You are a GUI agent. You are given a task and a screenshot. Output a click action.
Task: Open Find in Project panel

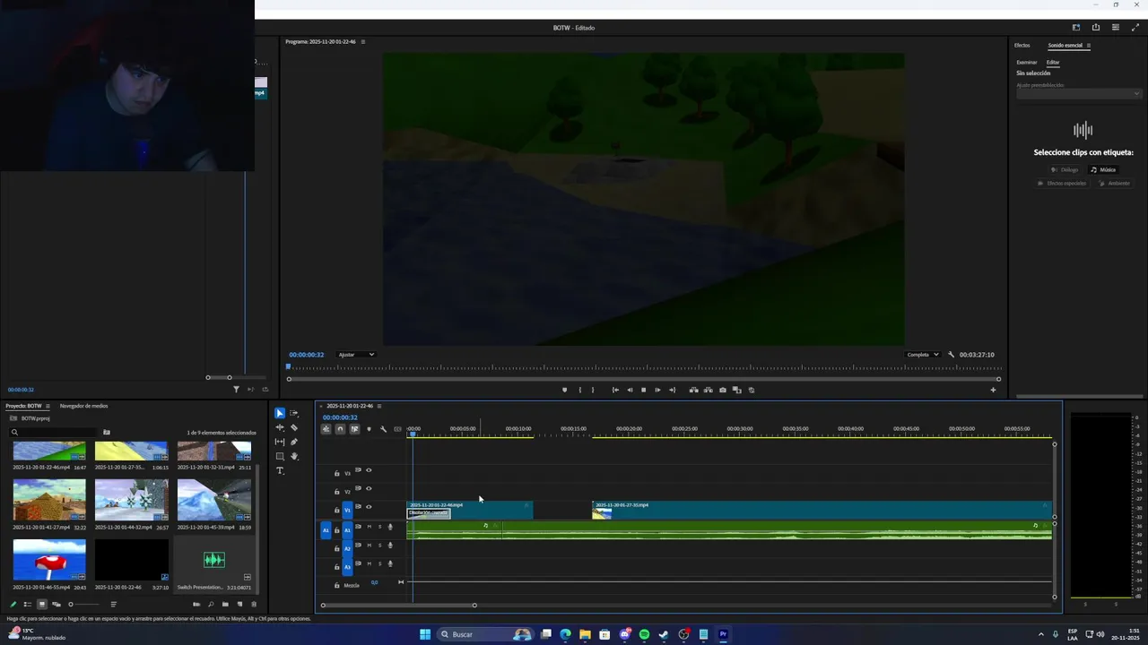[x=211, y=604]
